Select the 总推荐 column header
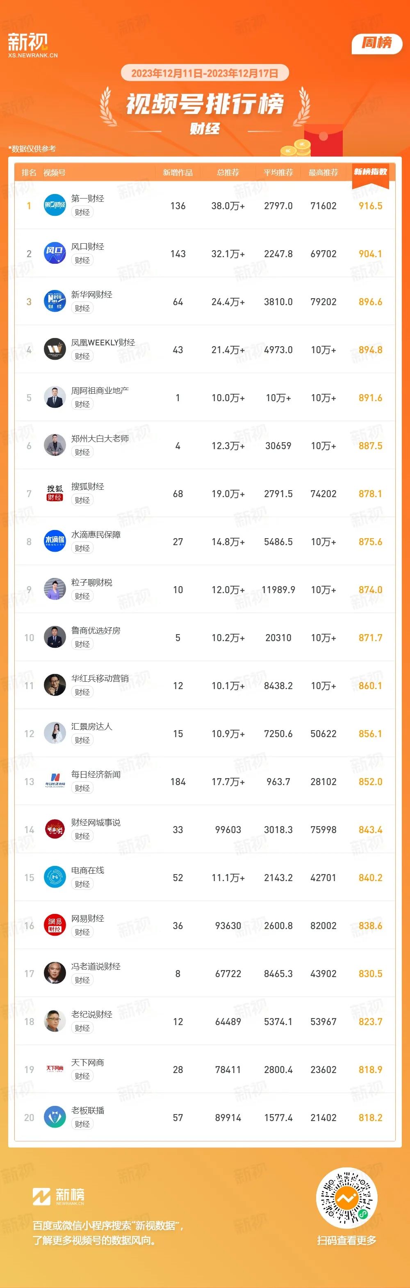Image resolution: width=410 pixels, height=1288 pixels. coord(228,173)
